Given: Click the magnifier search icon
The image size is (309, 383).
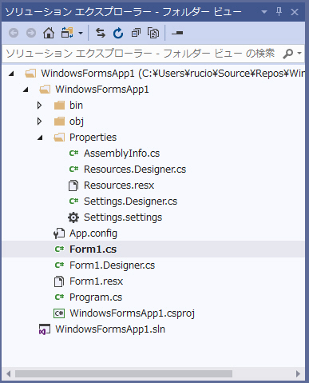Looking at the screenshot, I should point(287,54).
